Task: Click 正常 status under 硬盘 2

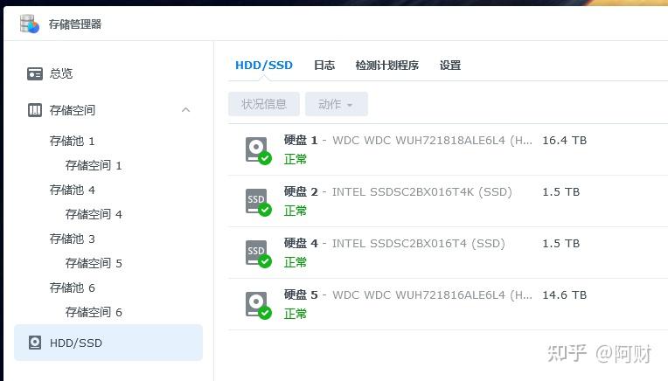Action: 296,211
